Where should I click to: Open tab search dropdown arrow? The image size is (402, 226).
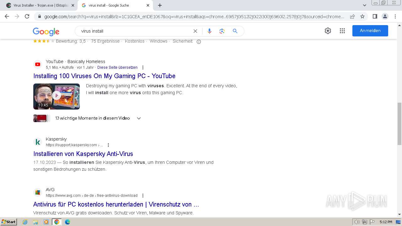click(x=365, y=5)
